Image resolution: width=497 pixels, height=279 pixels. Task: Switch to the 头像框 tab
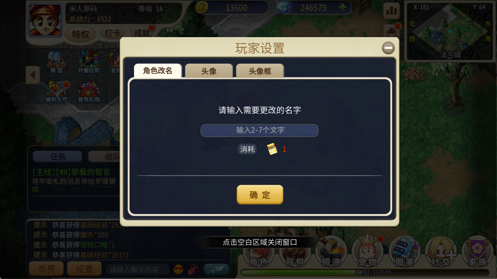pos(260,71)
